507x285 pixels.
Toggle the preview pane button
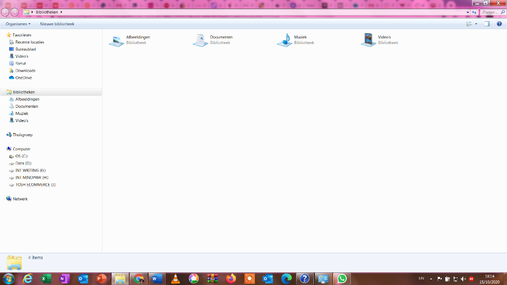[x=487, y=24]
